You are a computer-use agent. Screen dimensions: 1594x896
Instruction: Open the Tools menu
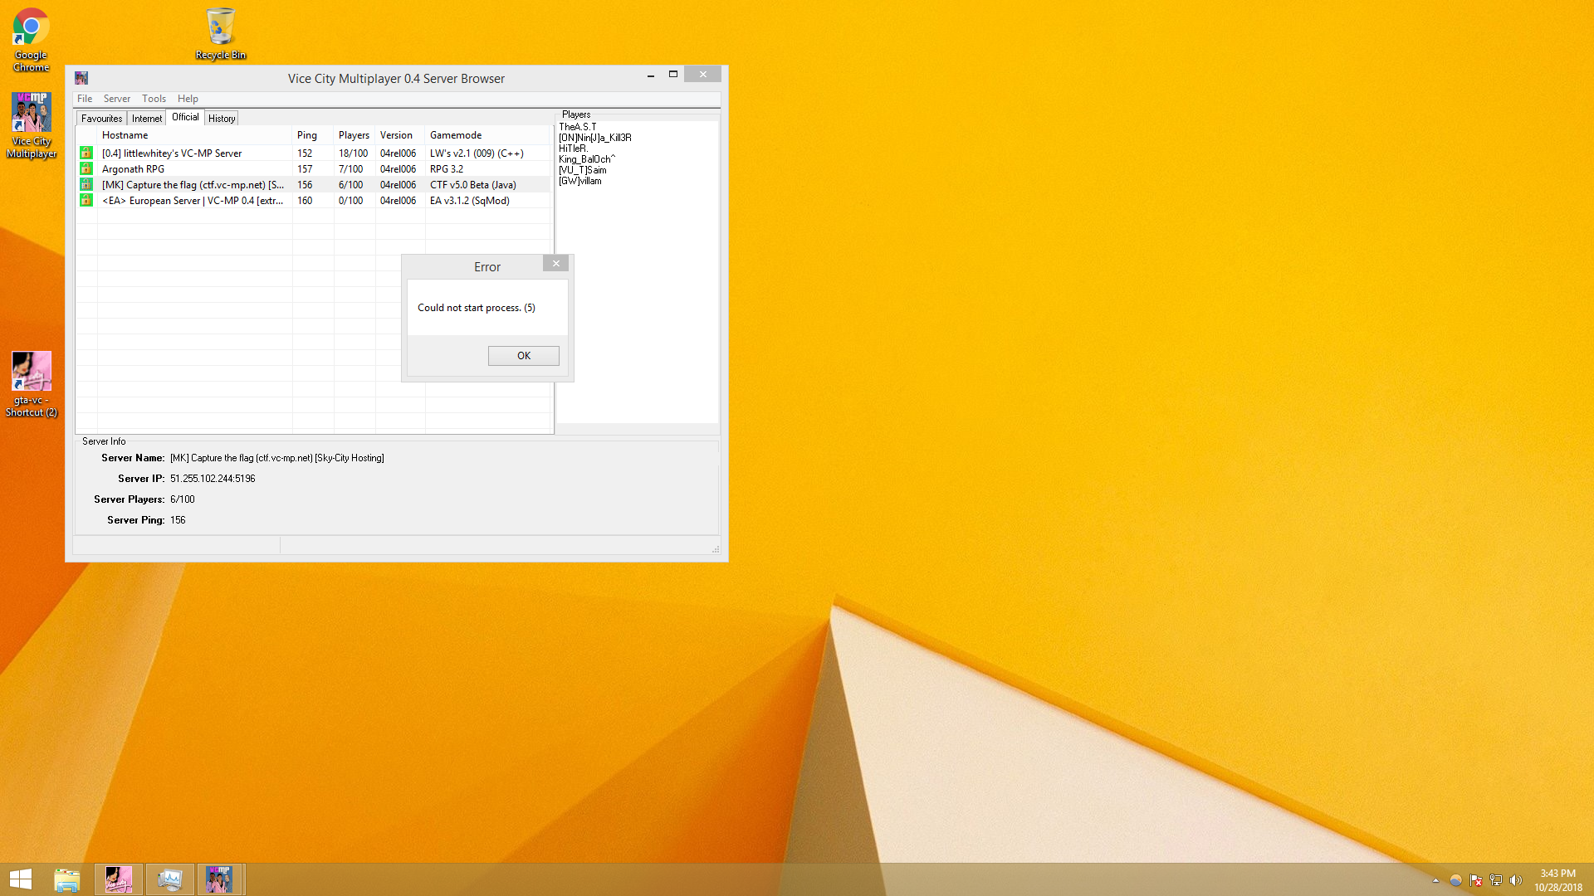pos(154,98)
